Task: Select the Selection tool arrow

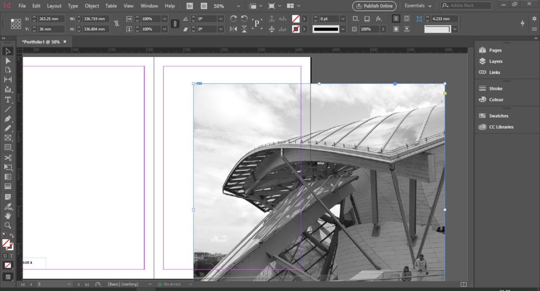Action: tap(7, 51)
